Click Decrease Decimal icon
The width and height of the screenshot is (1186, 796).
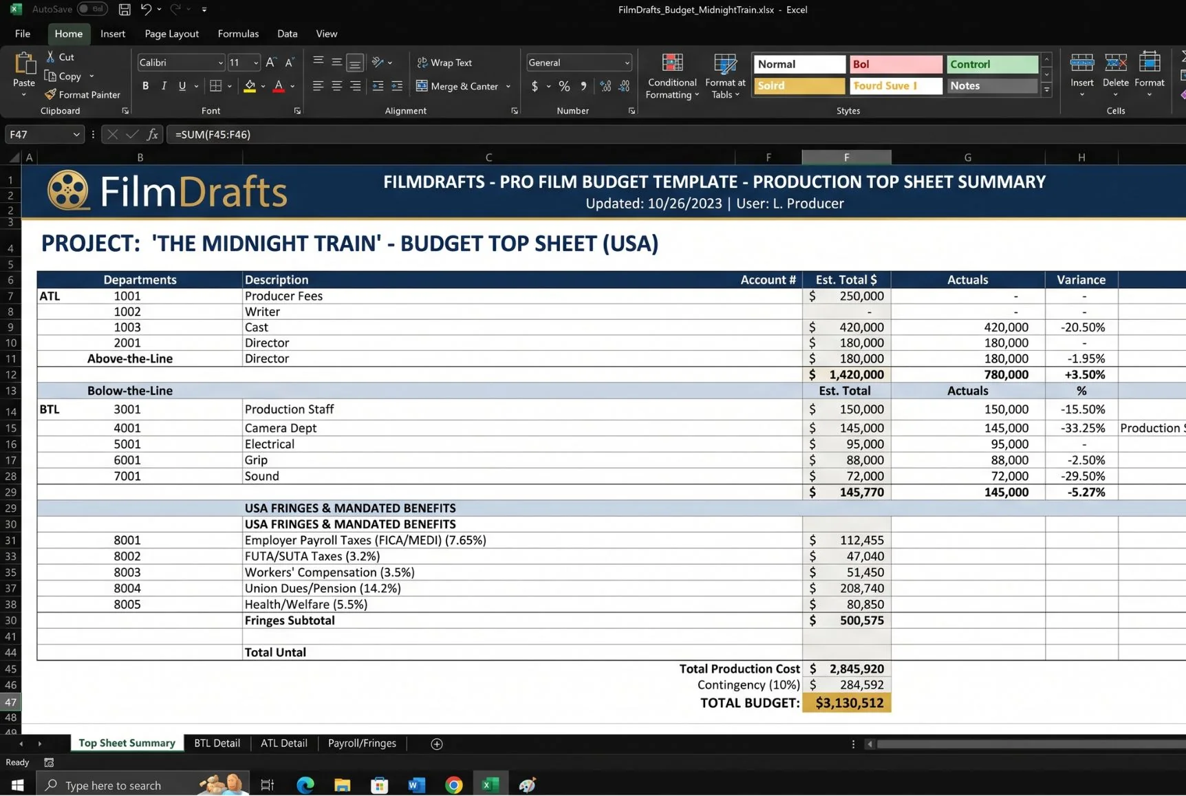pyautogui.click(x=625, y=86)
